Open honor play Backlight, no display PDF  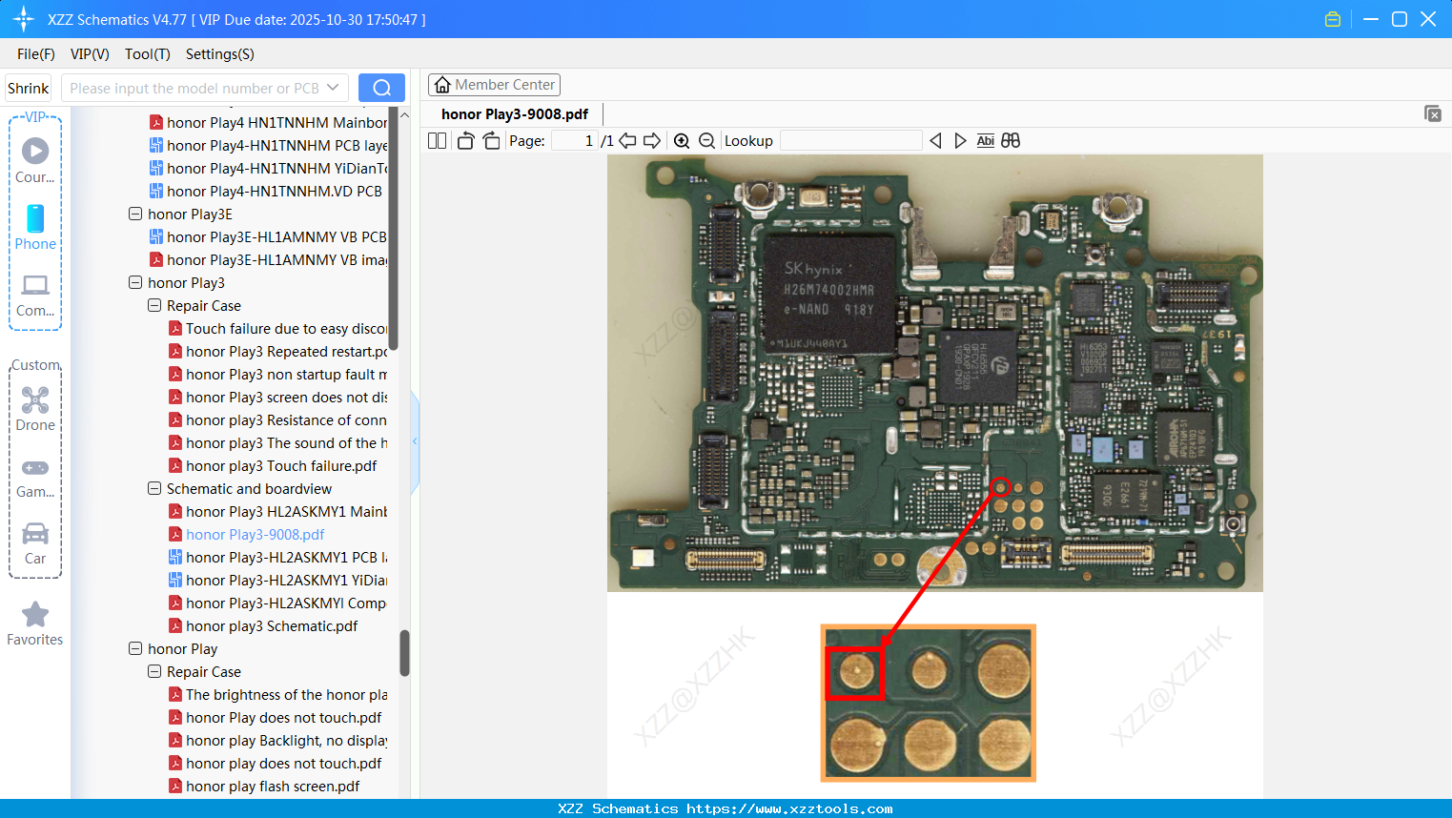pos(277,741)
